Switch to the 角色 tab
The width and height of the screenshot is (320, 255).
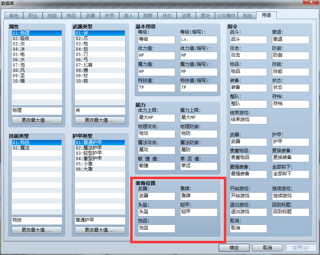tap(14, 16)
